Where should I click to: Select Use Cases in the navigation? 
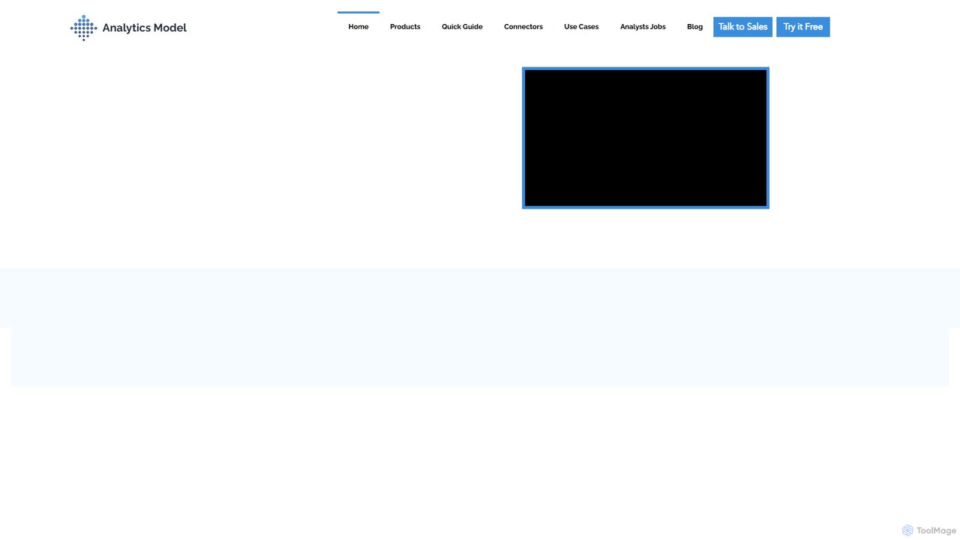[x=581, y=27]
